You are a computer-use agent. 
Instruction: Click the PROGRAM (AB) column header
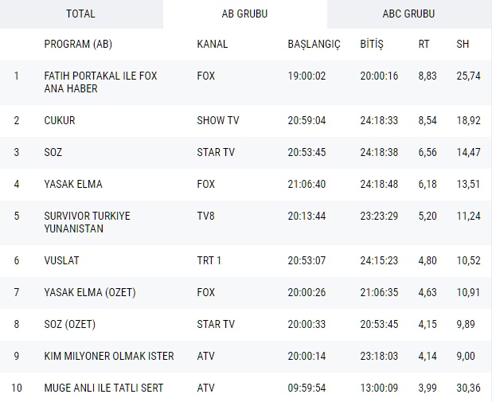pos(78,44)
